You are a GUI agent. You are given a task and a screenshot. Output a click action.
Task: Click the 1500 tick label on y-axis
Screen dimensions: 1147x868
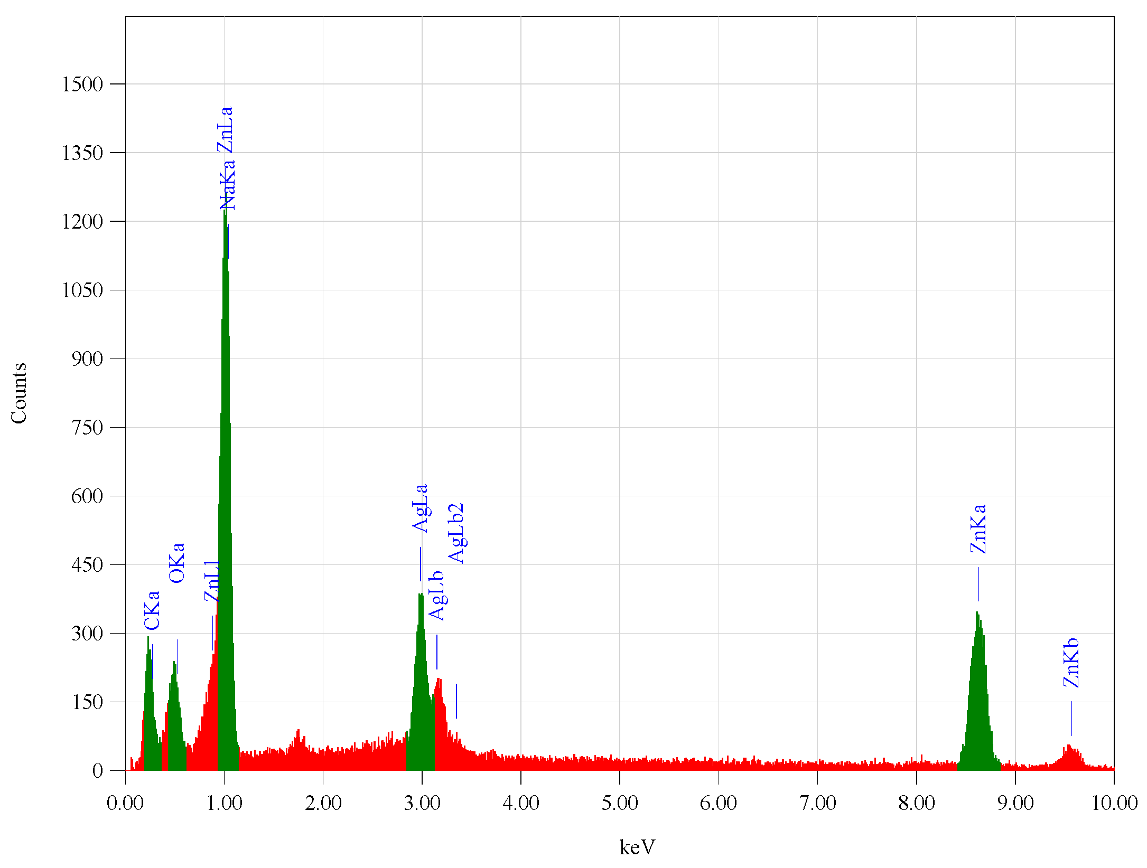(82, 84)
